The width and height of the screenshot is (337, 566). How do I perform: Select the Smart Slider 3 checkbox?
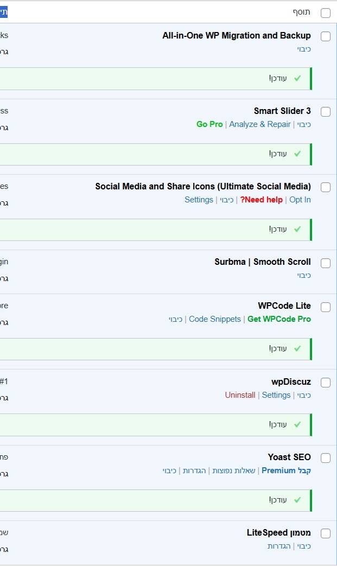pos(326,112)
